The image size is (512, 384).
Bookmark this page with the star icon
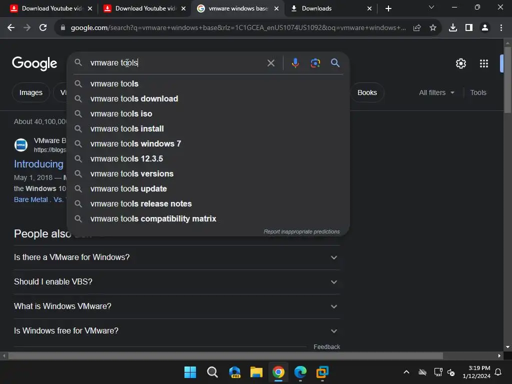(x=433, y=28)
